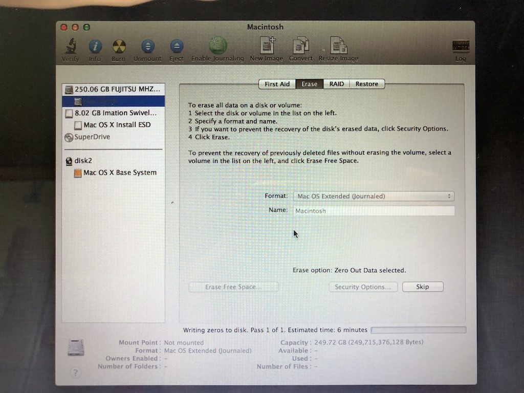Click the Security Options button

point(363,287)
